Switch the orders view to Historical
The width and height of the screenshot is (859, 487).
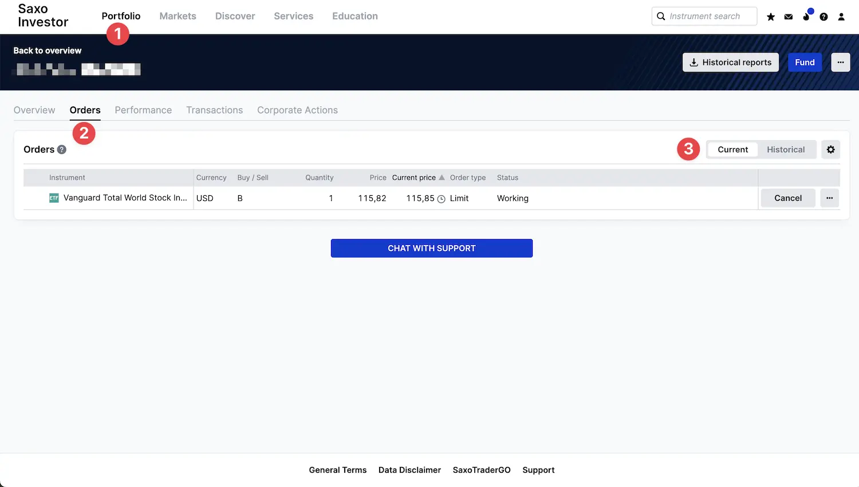point(786,149)
